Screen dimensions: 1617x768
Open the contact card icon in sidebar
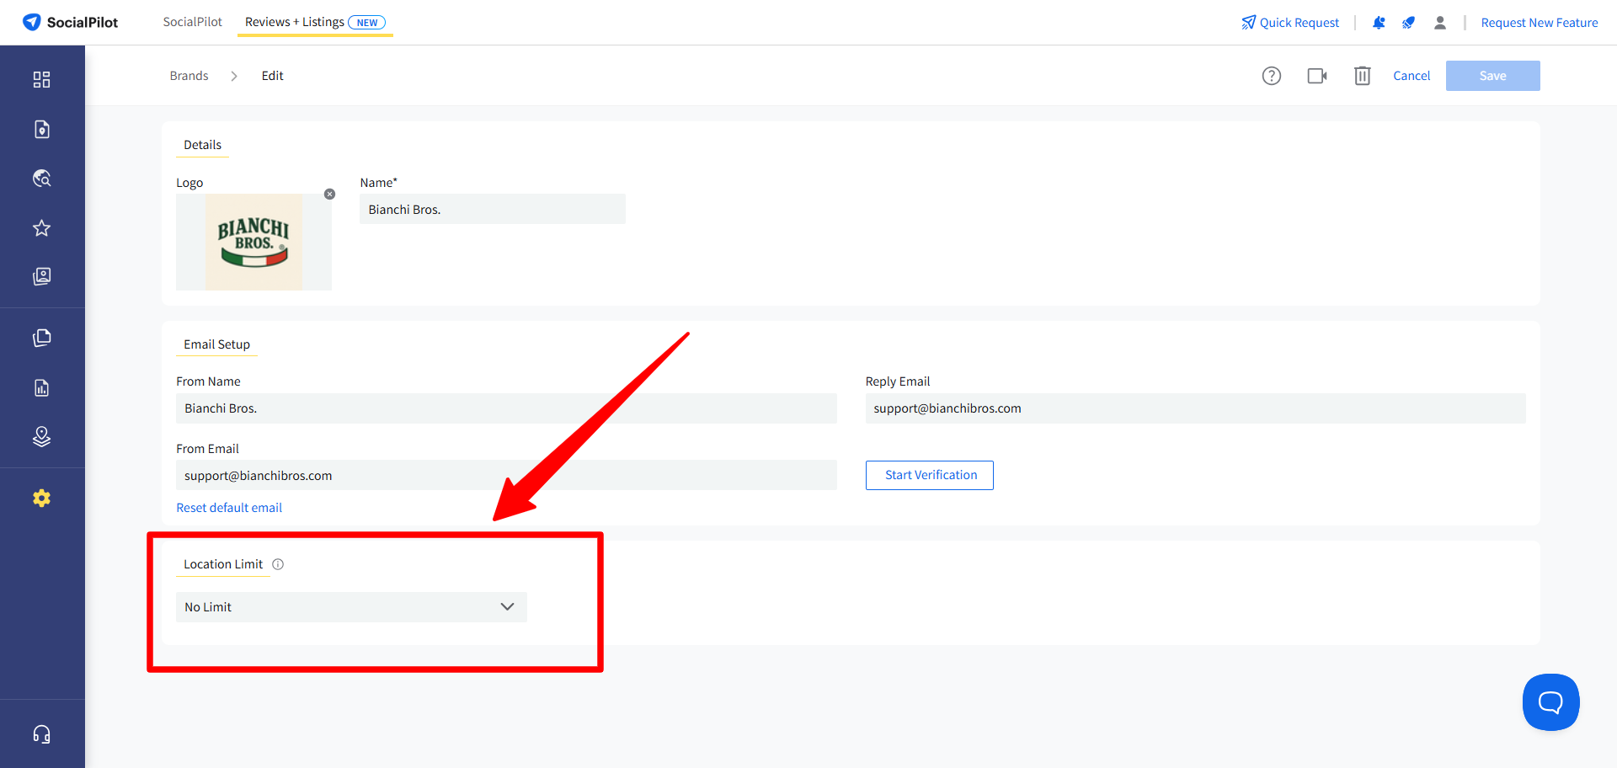pos(41,277)
